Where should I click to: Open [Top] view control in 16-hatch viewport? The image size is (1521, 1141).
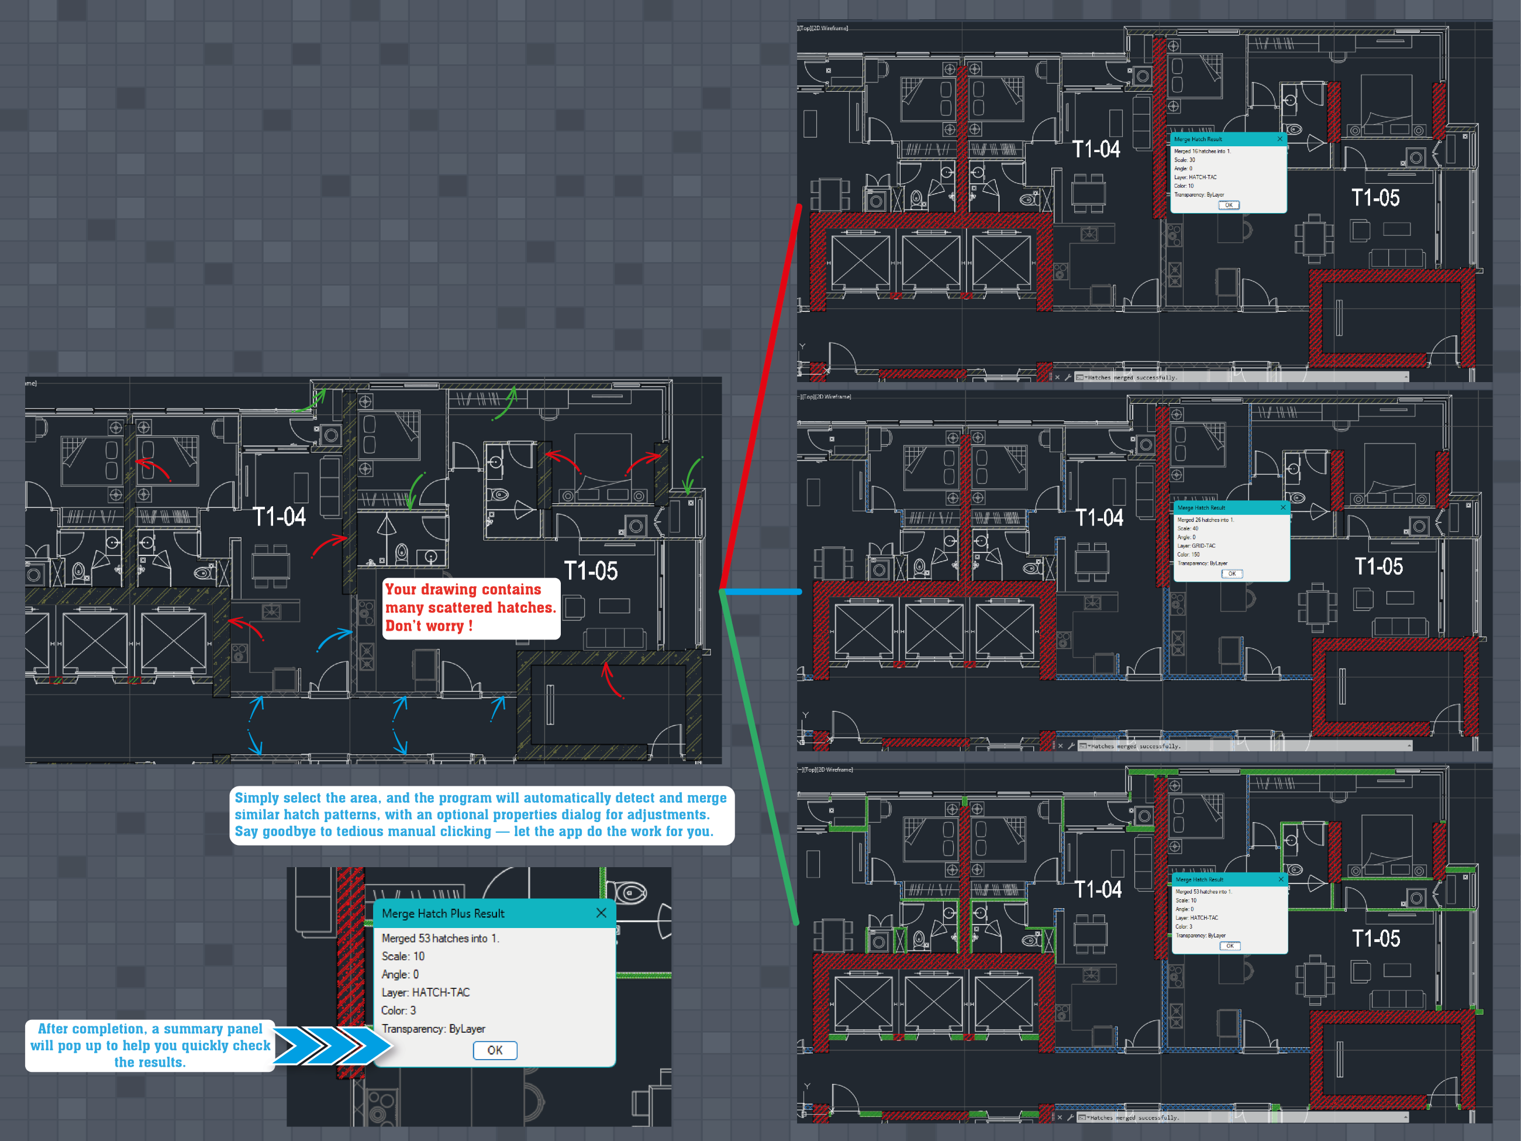pyautogui.click(x=806, y=28)
